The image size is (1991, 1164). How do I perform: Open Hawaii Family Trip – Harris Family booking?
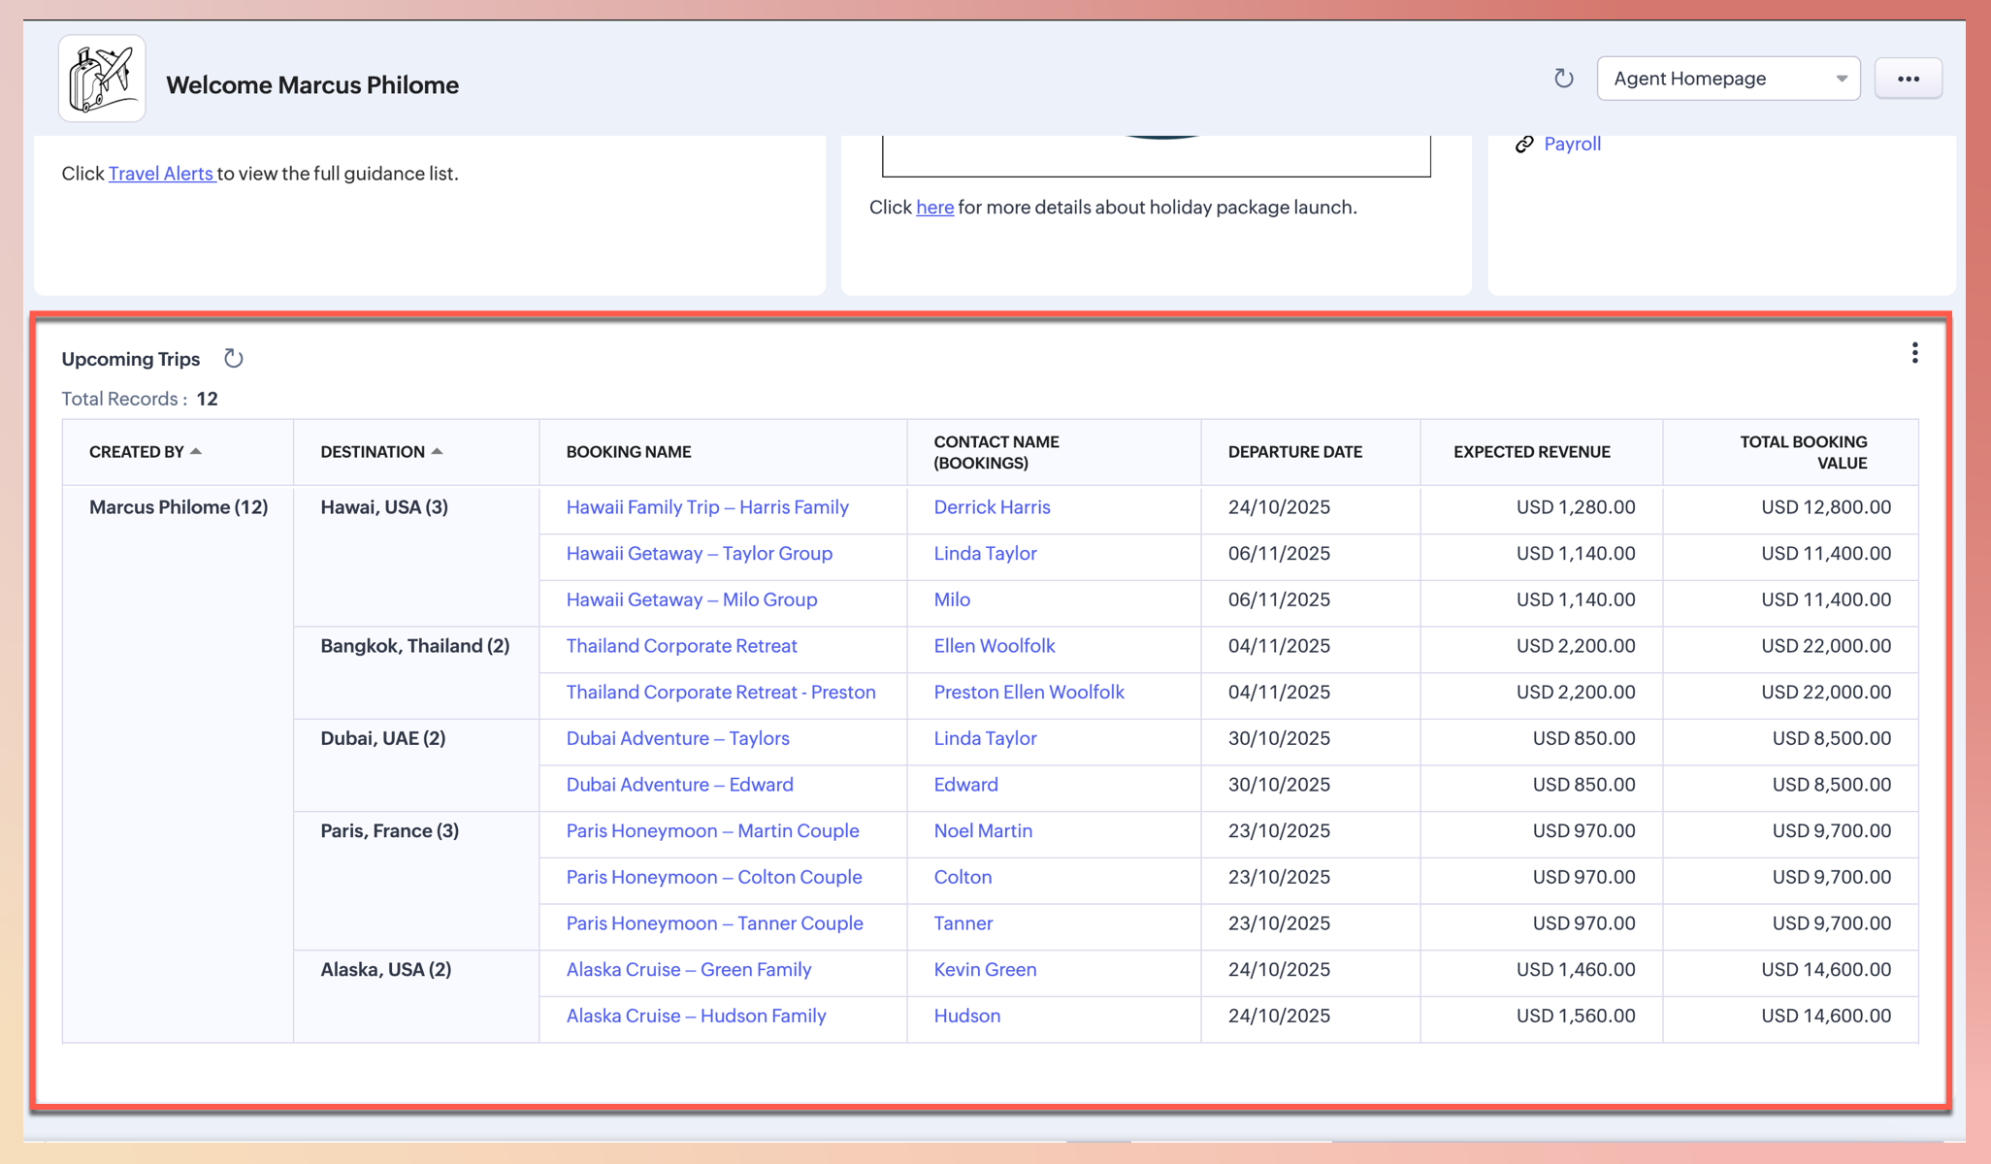707,507
